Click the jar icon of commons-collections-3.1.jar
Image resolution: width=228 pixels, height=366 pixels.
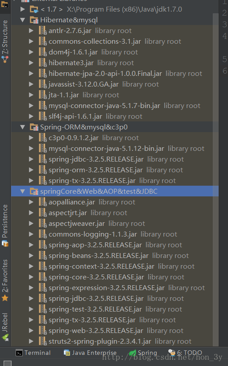pos(42,42)
